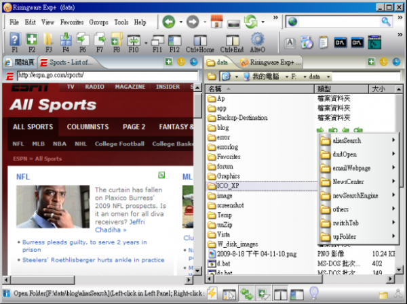Select the ICO_XP folder row
The width and height of the screenshot is (407, 304).
click(262, 186)
